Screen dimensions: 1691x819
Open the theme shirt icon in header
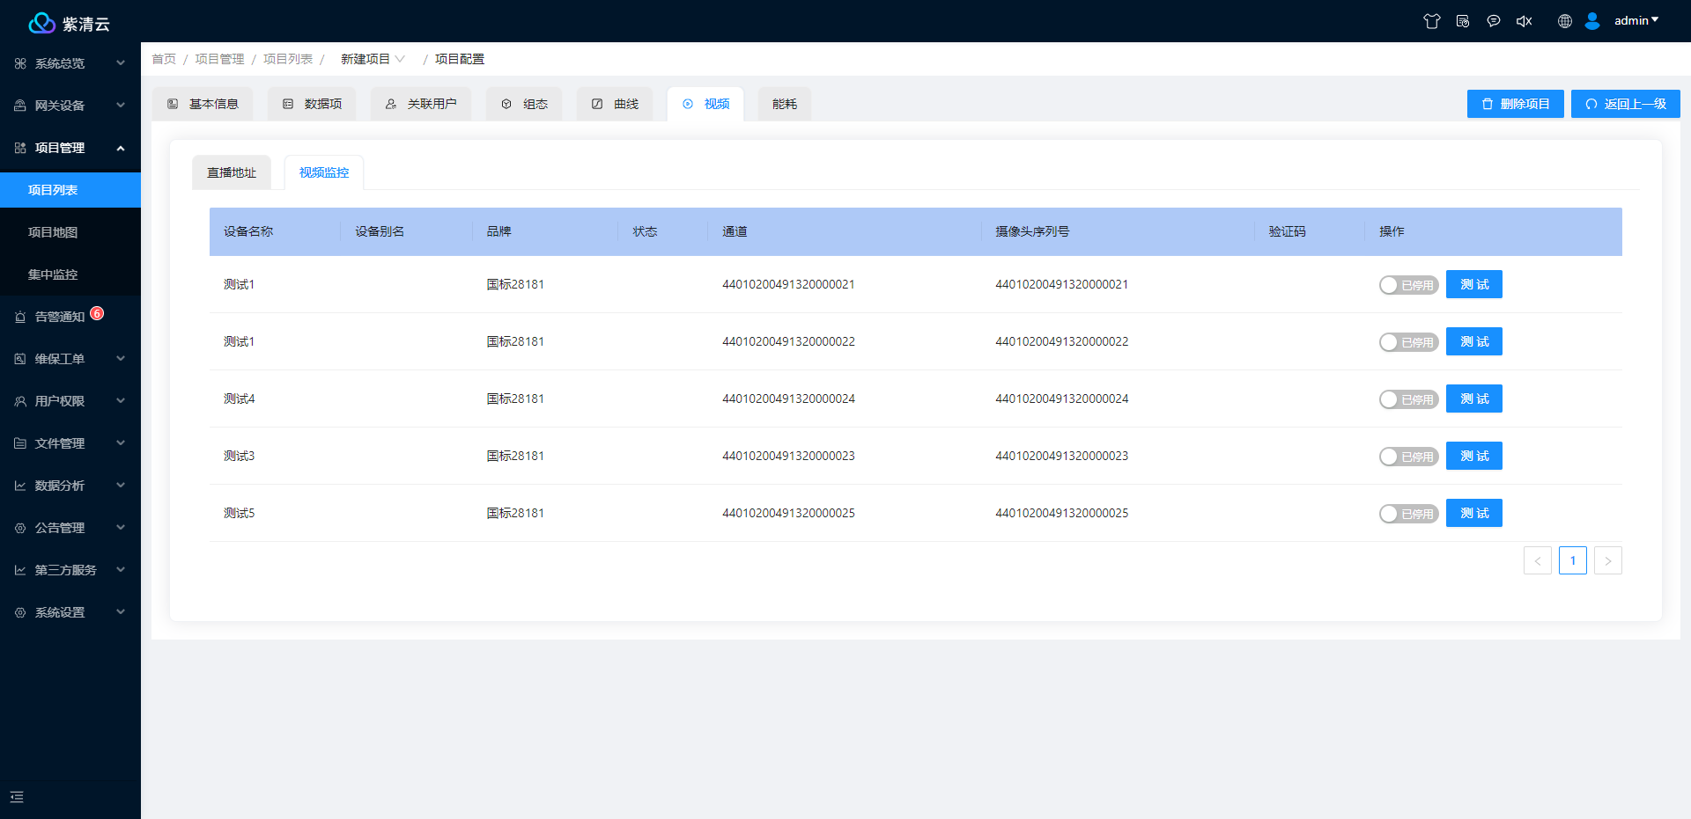[1432, 21]
